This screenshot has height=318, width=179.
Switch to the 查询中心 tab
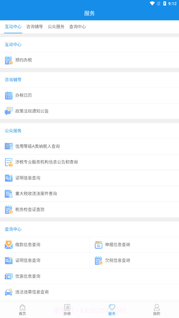pos(78,27)
